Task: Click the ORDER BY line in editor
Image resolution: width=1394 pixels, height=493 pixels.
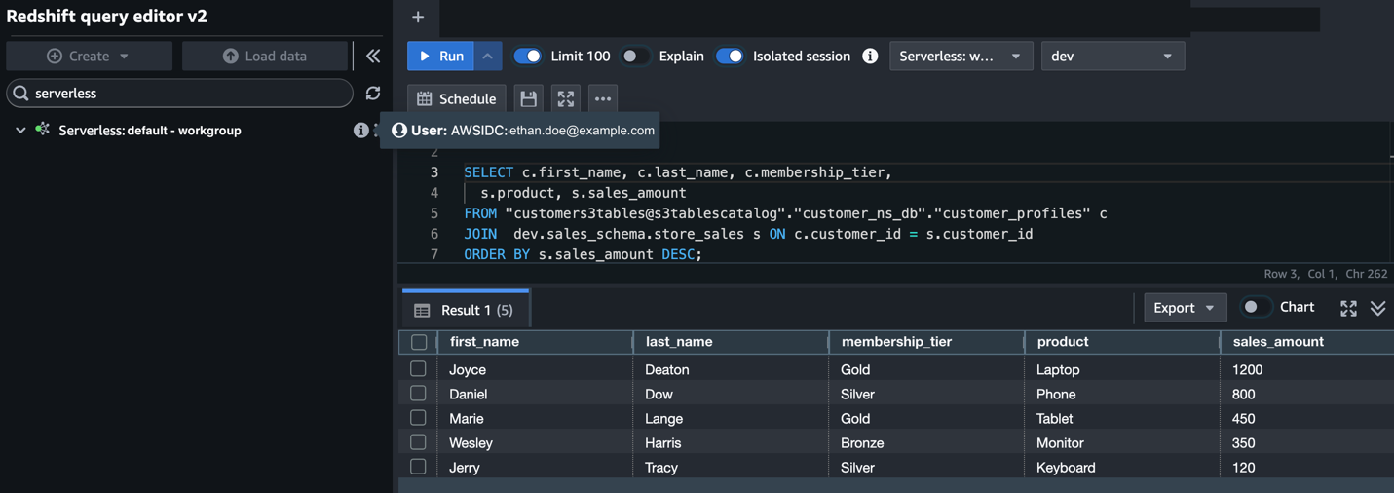Action: (x=583, y=254)
